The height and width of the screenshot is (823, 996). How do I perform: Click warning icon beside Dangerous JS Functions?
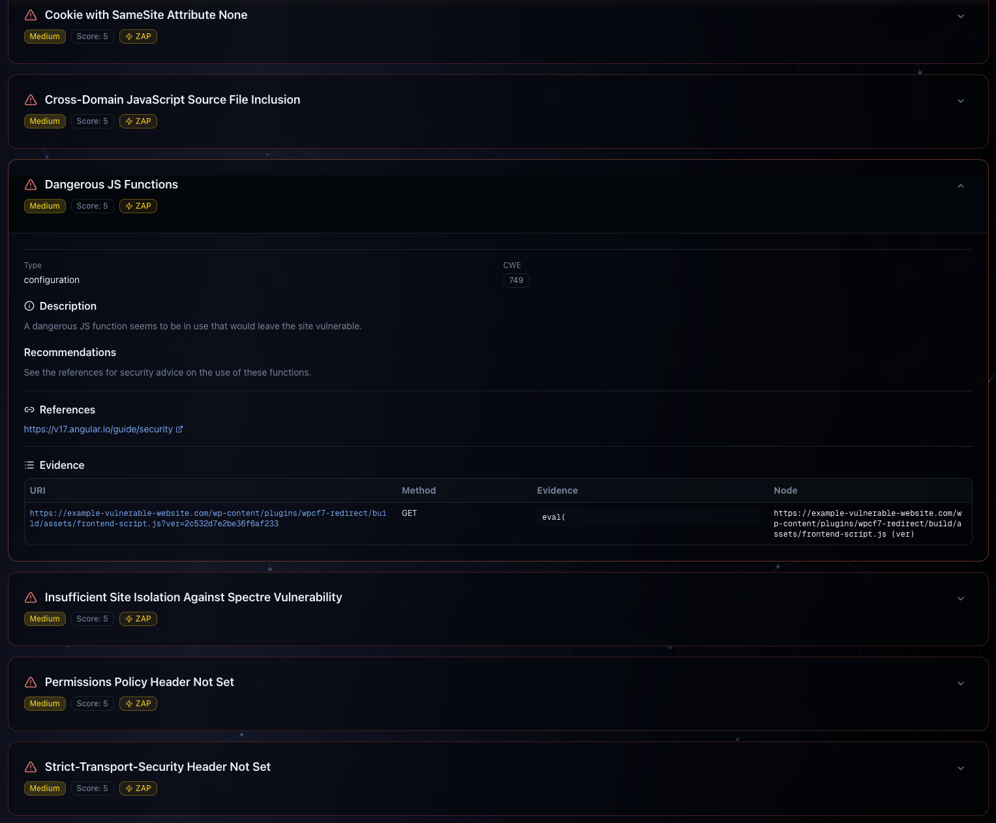tap(31, 185)
